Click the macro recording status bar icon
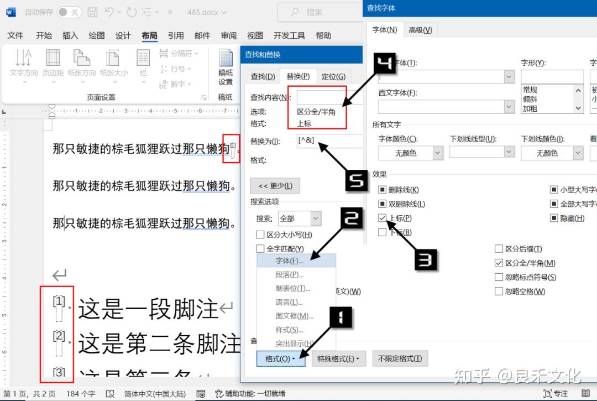 (x=201, y=394)
